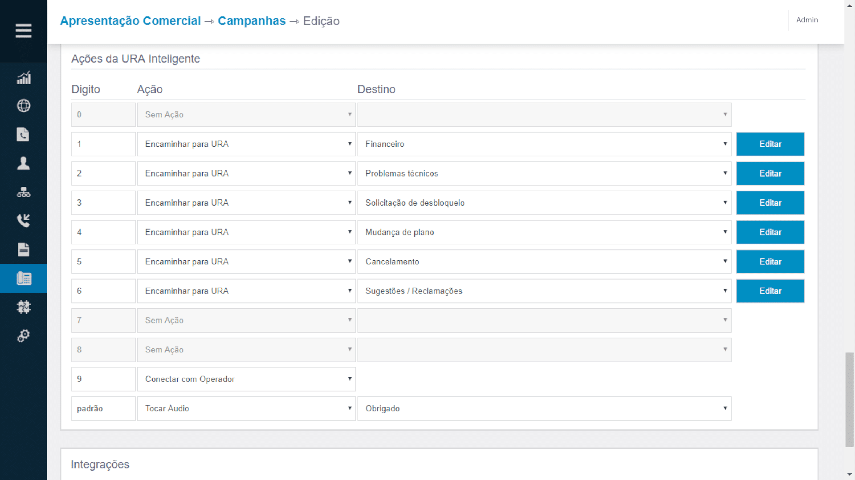Open the Admin user menu
Screen dimensions: 855x480
(x=807, y=20)
